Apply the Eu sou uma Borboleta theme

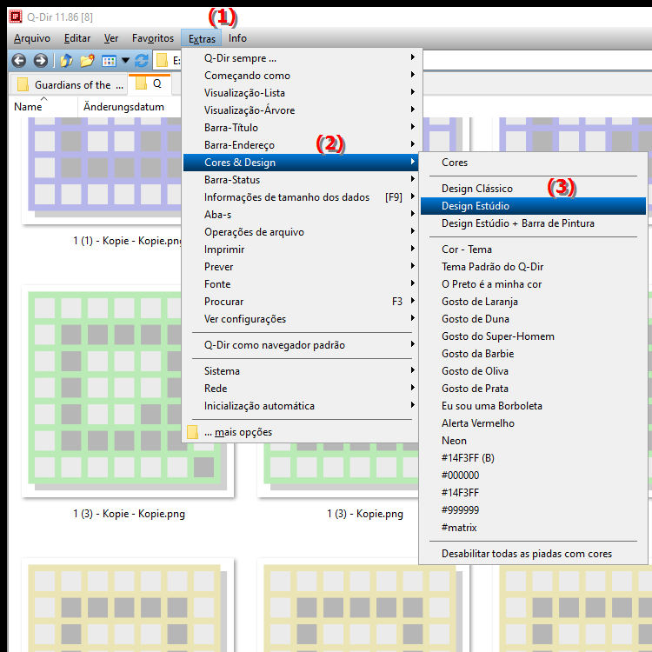[533, 406]
